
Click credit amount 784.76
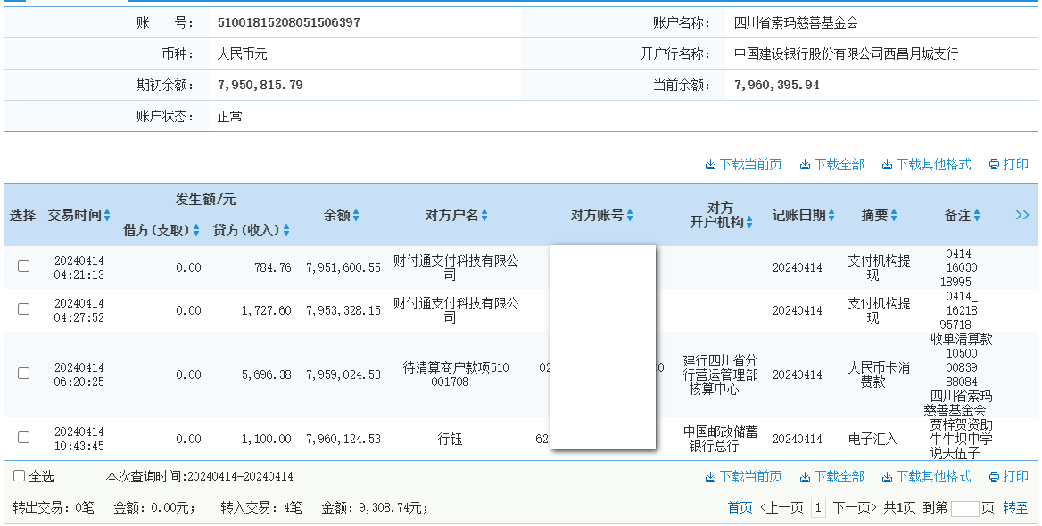pos(272,267)
